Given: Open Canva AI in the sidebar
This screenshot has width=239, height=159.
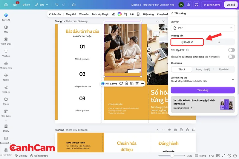Looking at the screenshot, I should 6,17.
